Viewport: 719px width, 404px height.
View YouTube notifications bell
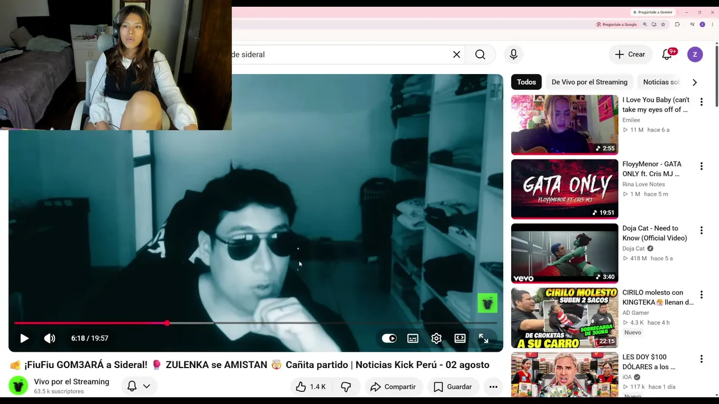click(668, 54)
